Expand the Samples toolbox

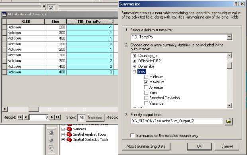63,129
